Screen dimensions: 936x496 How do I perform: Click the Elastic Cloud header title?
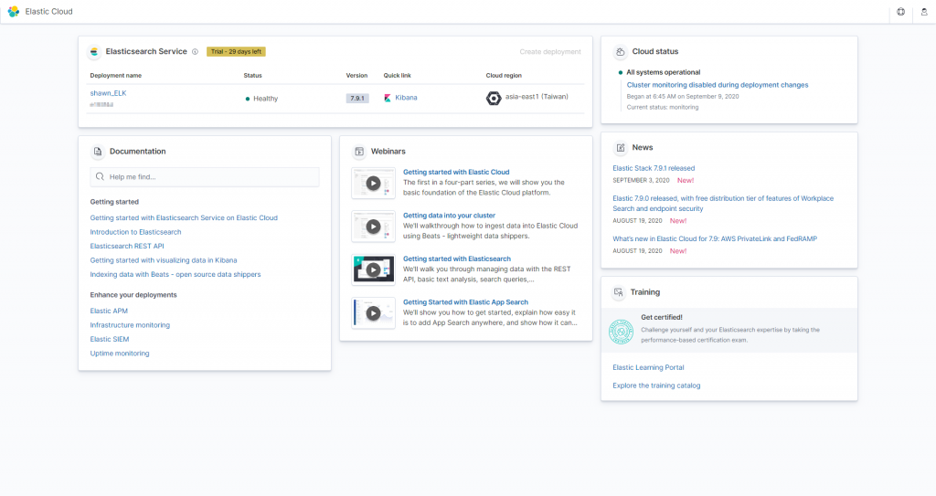click(49, 11)
